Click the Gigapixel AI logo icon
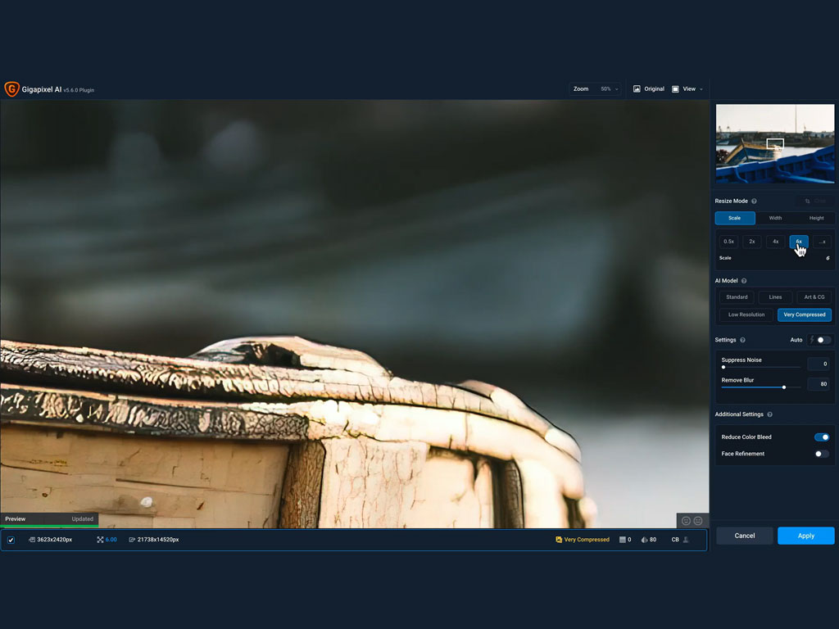Screen dimensions: 839x629 tap(11, 89)
